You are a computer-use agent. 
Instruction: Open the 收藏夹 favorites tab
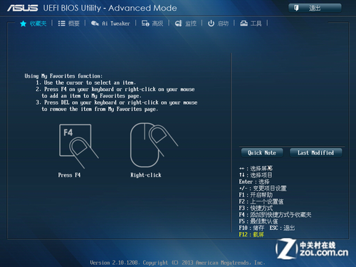33,23
